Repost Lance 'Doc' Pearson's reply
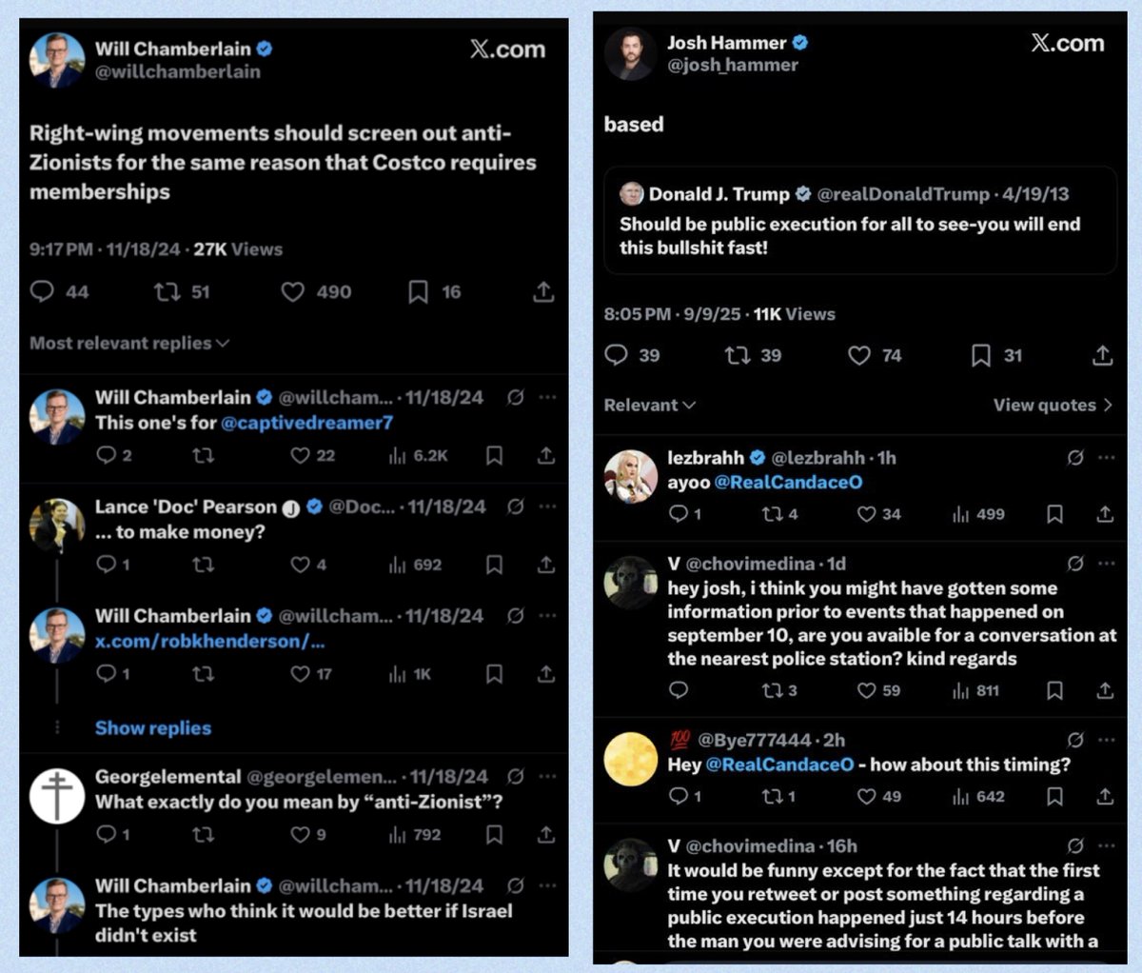Image resolution: width=1142 pixels, height=973 pixels. [203, 565]
